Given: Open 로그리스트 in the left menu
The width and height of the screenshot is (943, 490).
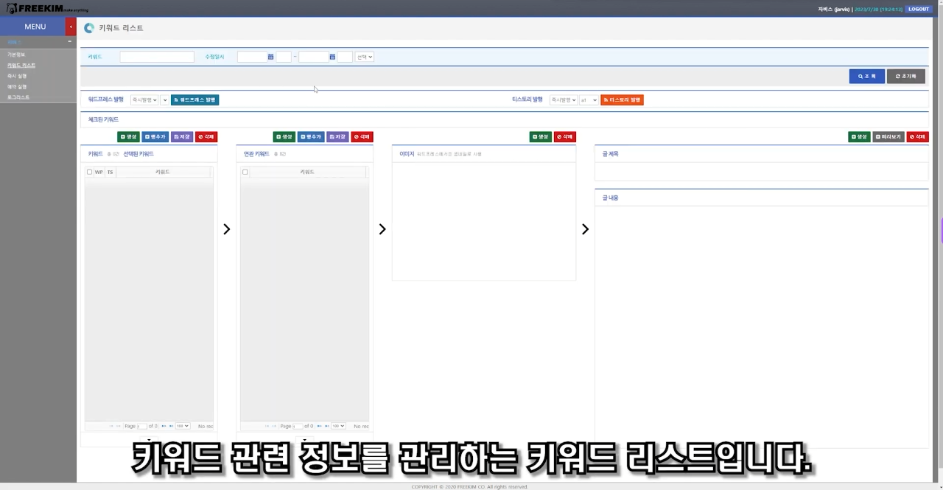Looking at the screenshot, I should point(18,97).
